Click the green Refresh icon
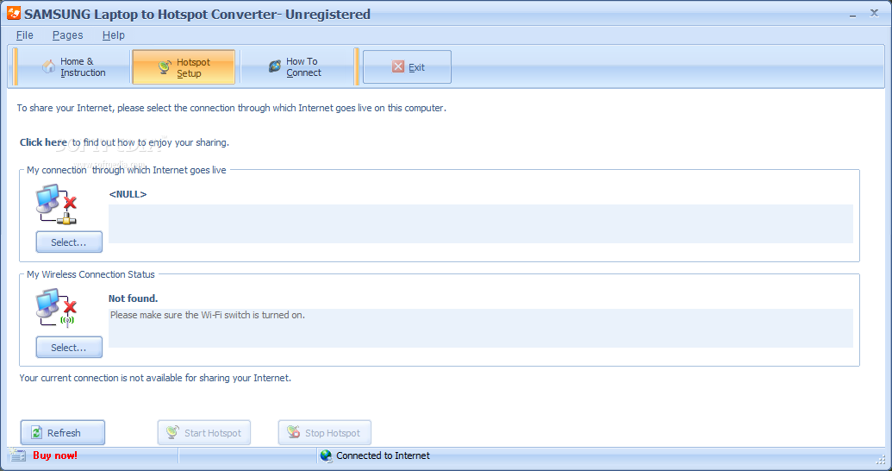The width and height of the screenshot is (892, 471). tap(36, 433)
